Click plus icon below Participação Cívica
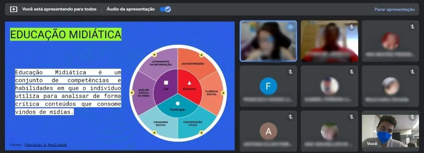Screen dimensions: 424x153 (x=201, y=133)
